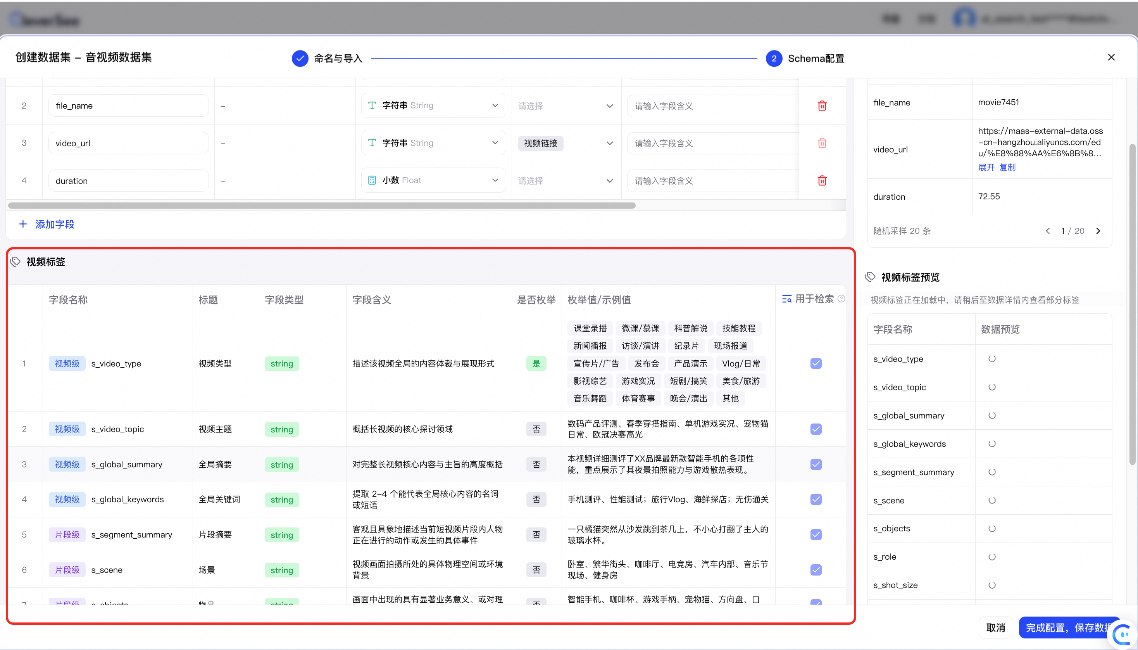Click the movie7451 file_name value
Image resolution: width=1138 pixels, height=650 pixels.
(998, 102)
